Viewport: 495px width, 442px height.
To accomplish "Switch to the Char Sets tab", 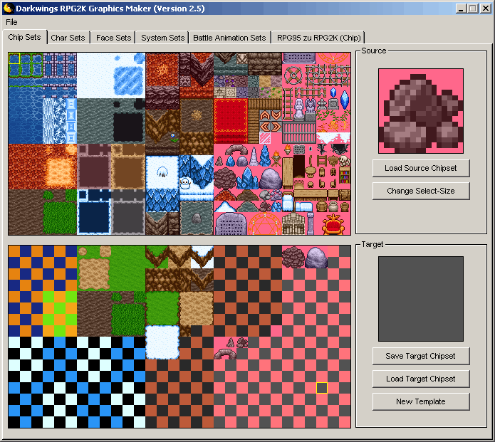I will click(x=68, y=38).
